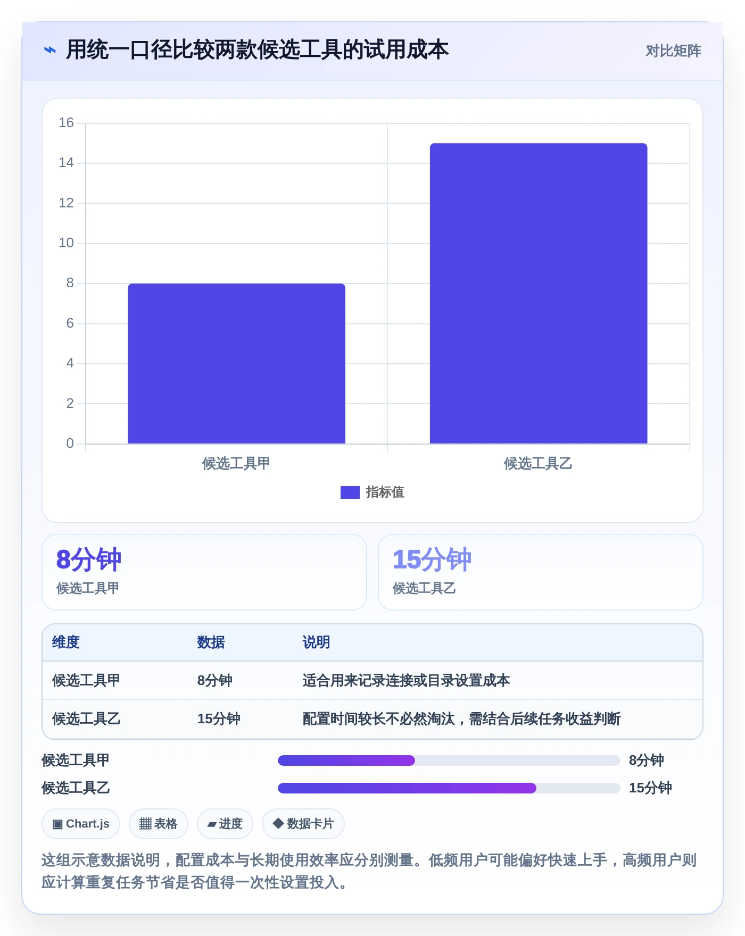745x936 pixels.
Task: Click the 候选工具甲 bar in the chart
Action: 236,363
